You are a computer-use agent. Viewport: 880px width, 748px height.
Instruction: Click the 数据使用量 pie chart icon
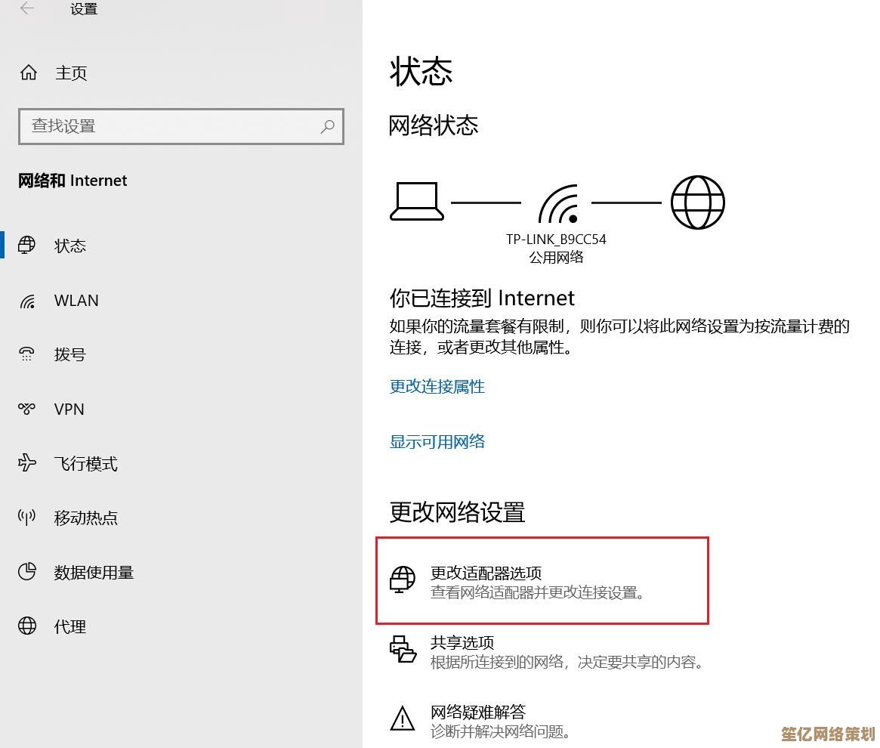[27, 572]
